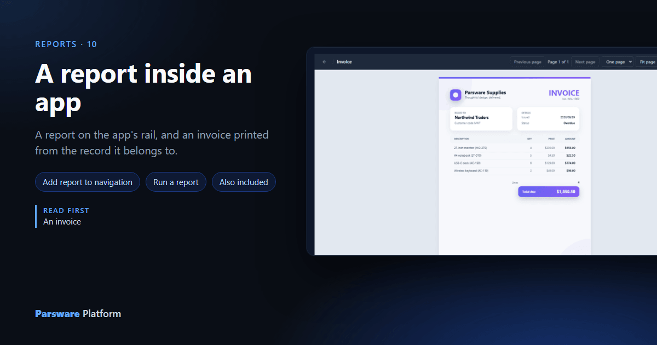Click the "A4 notebook (ST-010)" line item

click(468, 156)
